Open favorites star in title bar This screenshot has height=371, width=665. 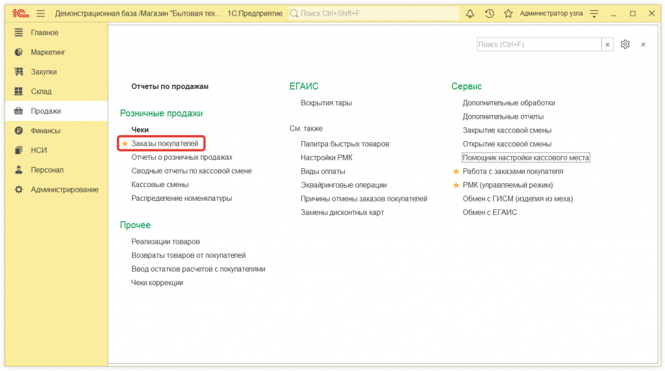pyautogui.click(x=508, y=13)
